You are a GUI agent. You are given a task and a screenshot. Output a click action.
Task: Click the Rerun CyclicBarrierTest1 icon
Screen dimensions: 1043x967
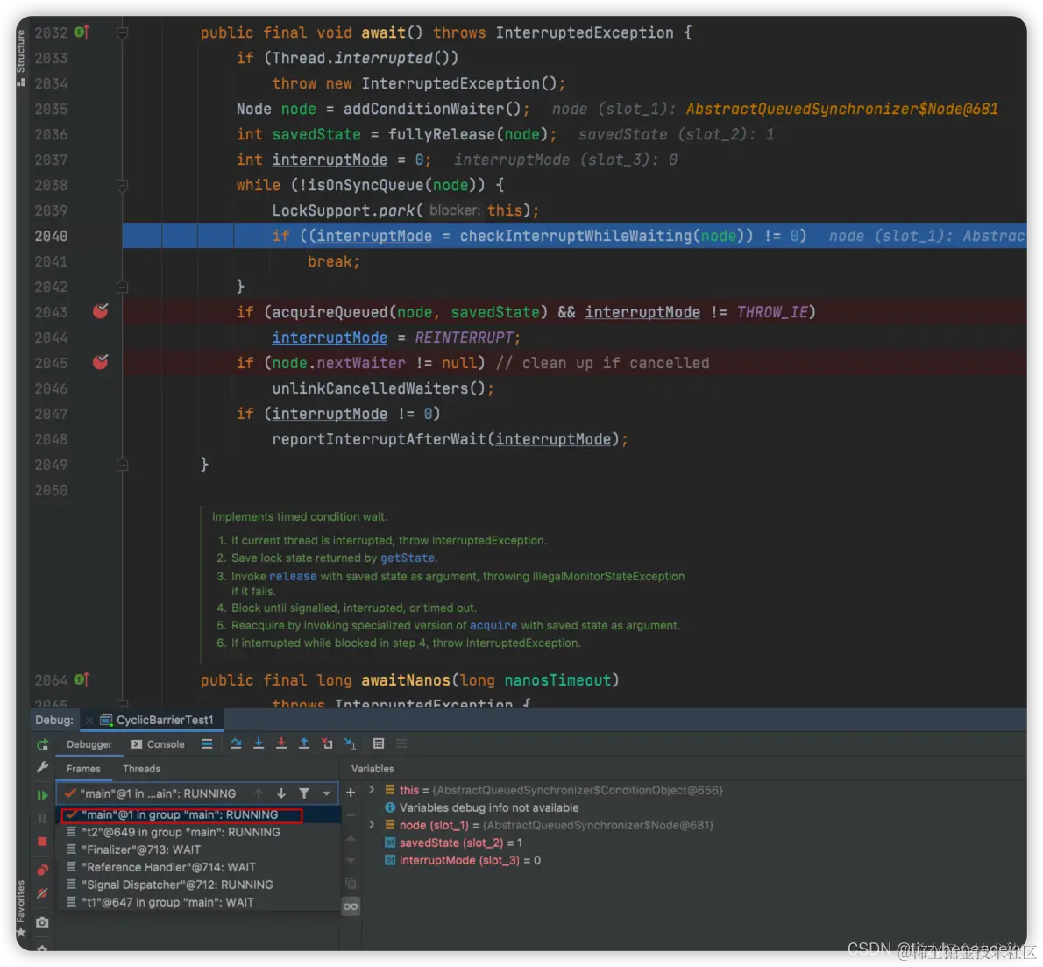click(x=43, y=744)
